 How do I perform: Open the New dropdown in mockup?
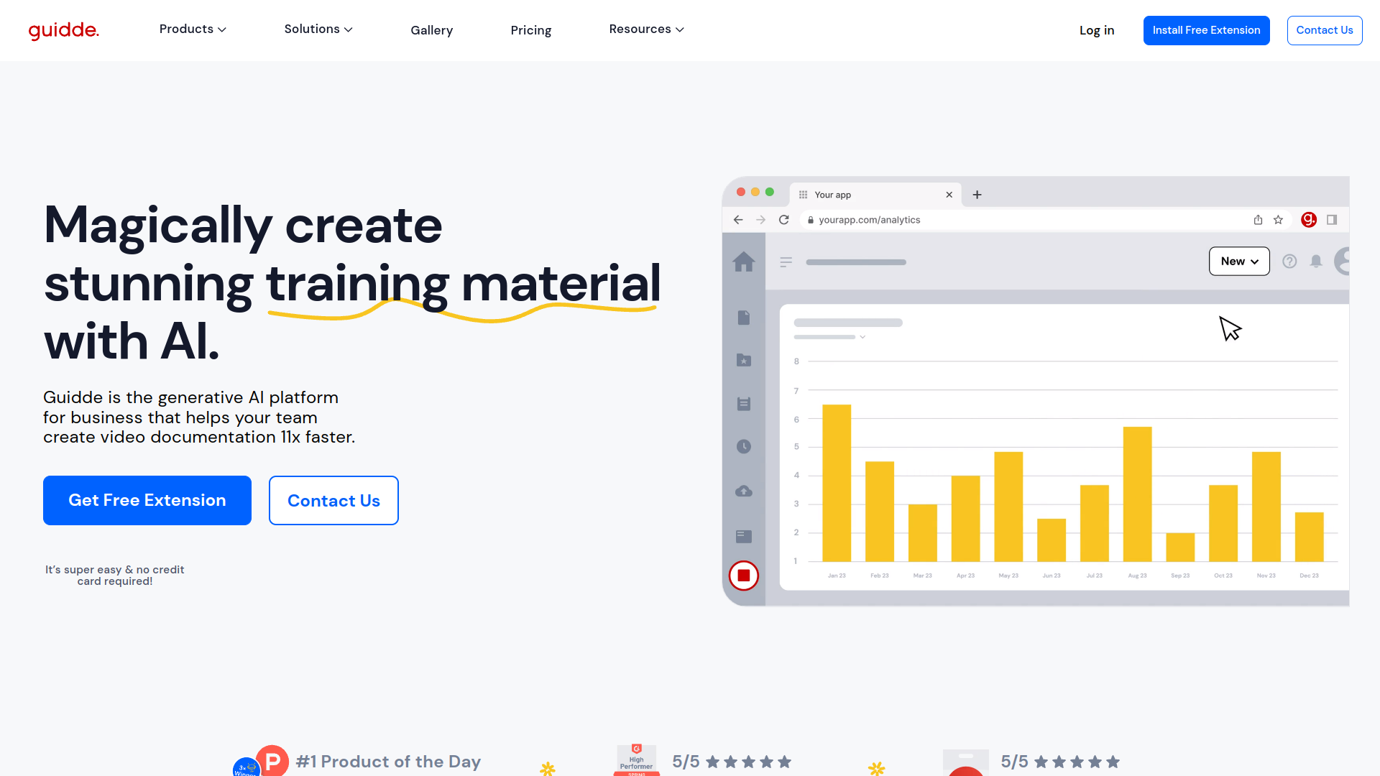coord(1239,262)
